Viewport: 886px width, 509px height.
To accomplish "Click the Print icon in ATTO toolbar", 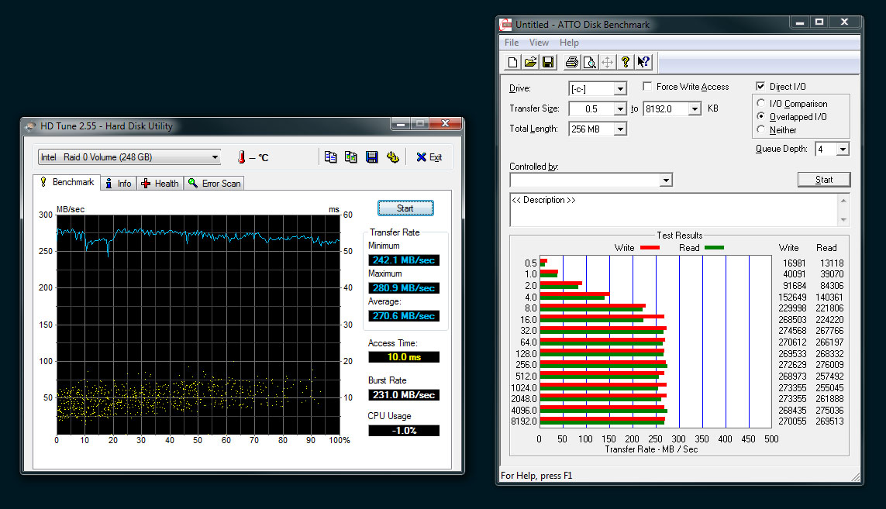I will click(571, 62).
